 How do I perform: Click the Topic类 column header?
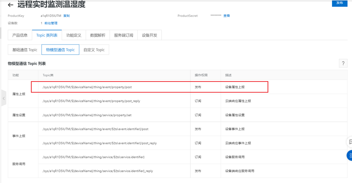(48, 75)
